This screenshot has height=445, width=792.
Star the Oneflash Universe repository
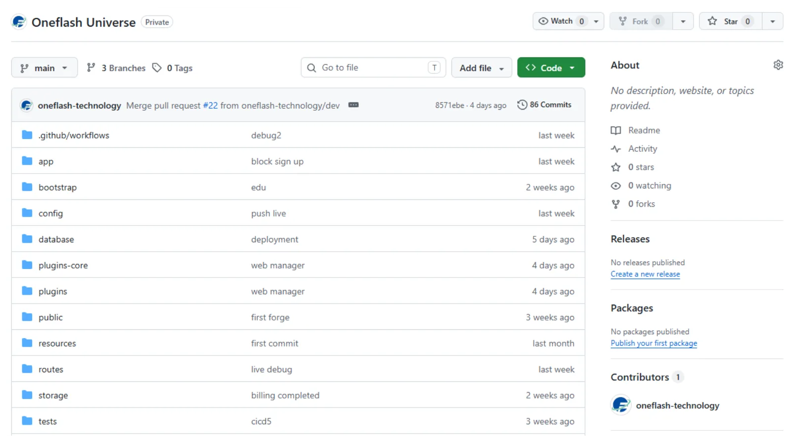tap(730, 21)
